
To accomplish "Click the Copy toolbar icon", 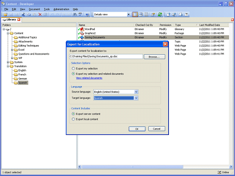I will tap(29, 15).
